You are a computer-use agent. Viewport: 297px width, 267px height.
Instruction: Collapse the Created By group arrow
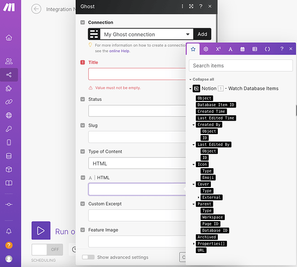[193, 125]
